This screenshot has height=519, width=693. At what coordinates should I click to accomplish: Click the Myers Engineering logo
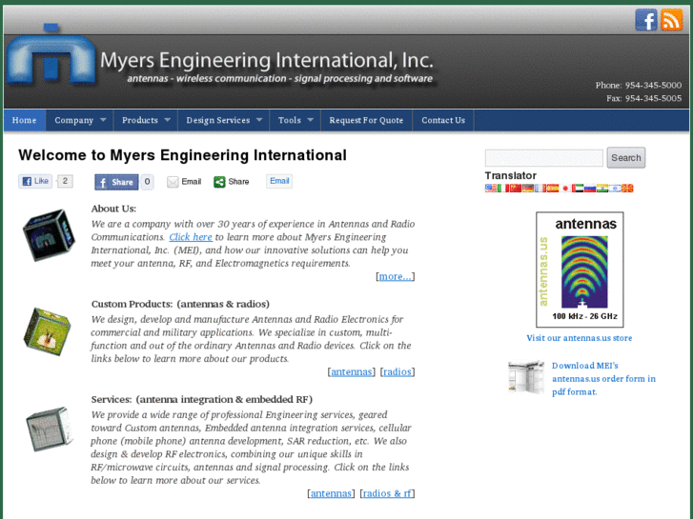[x=51, y=55]
